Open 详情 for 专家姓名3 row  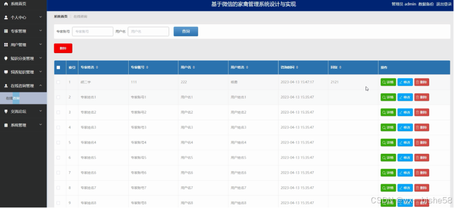click(x=388, y=127)
